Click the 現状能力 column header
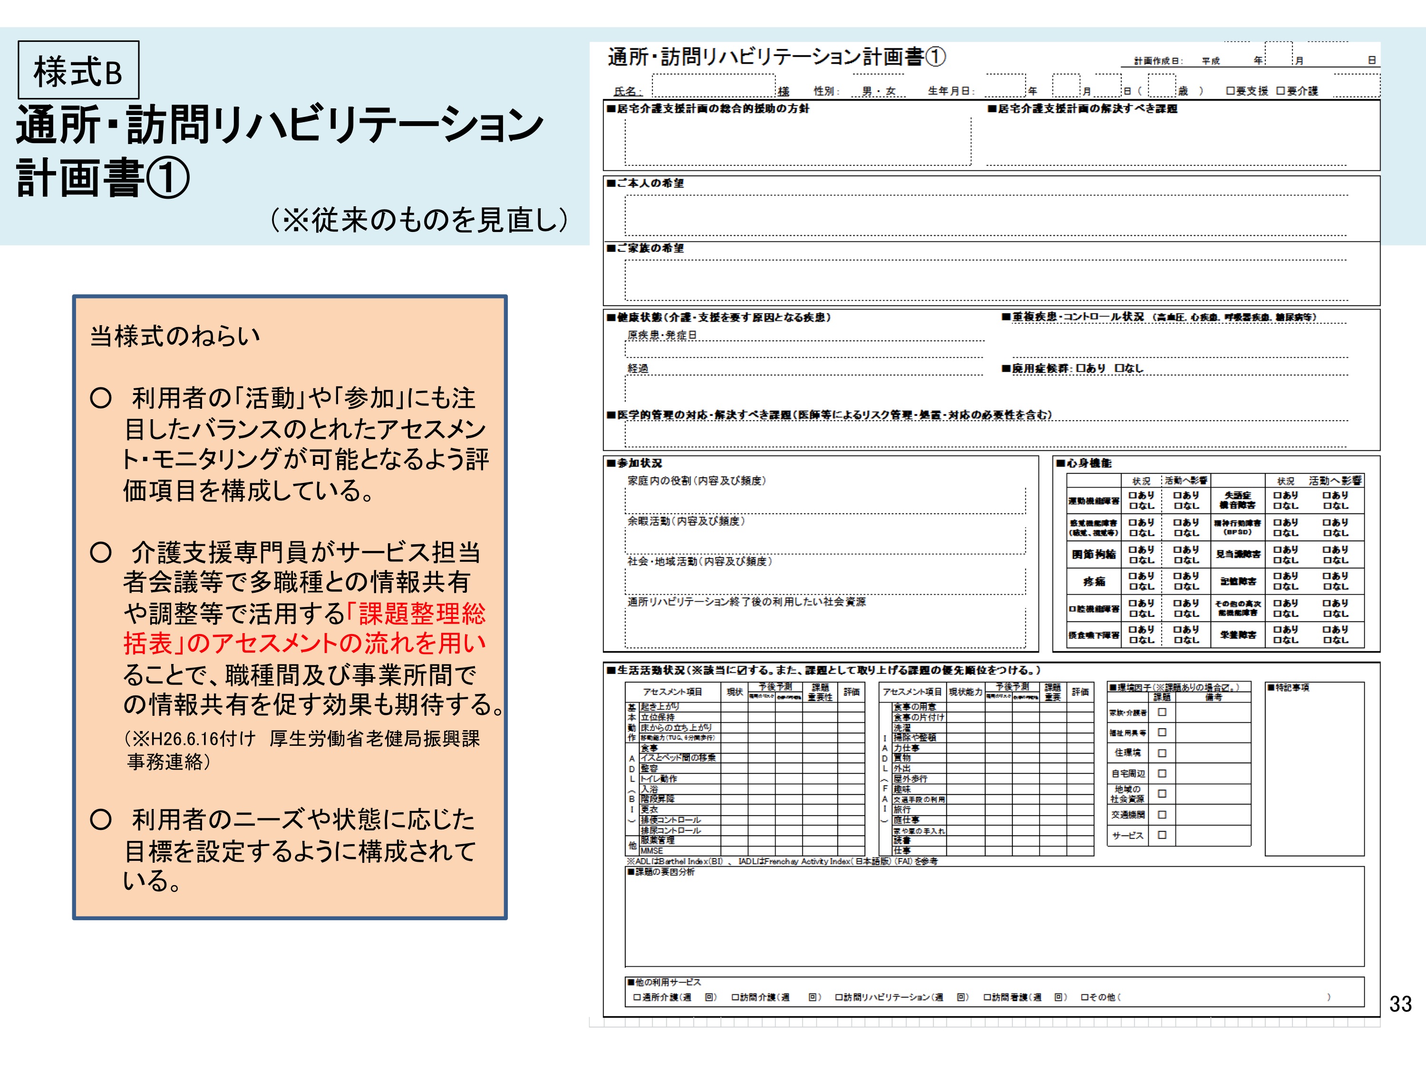Screen dimensions: 1426x1069 [966, 692]
